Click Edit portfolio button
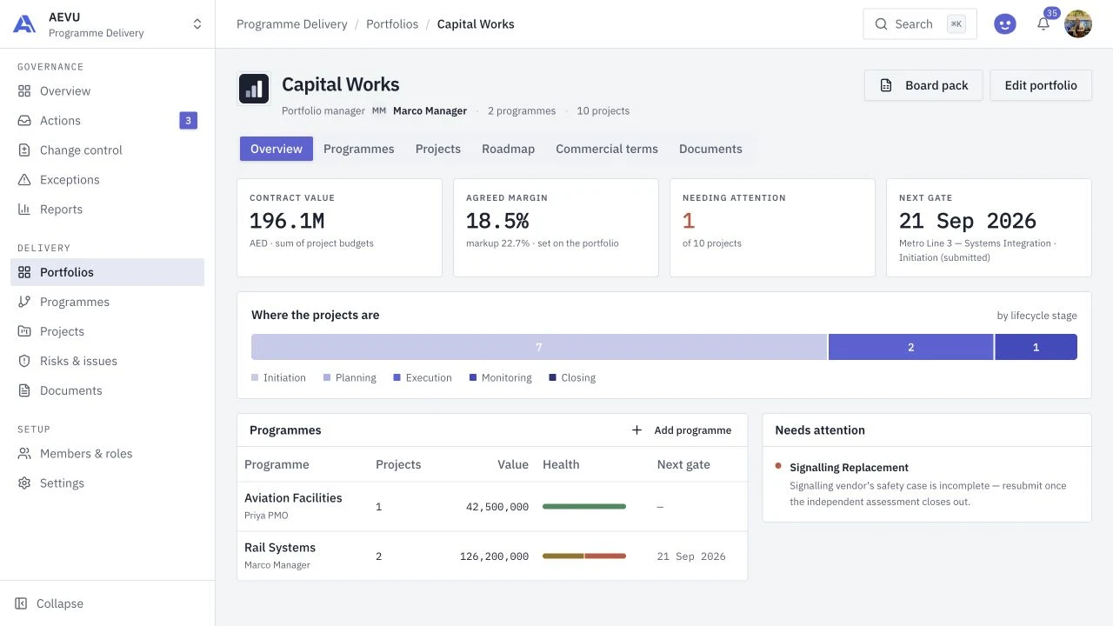Viewport: 1113px width, 626px height. 1041,85
